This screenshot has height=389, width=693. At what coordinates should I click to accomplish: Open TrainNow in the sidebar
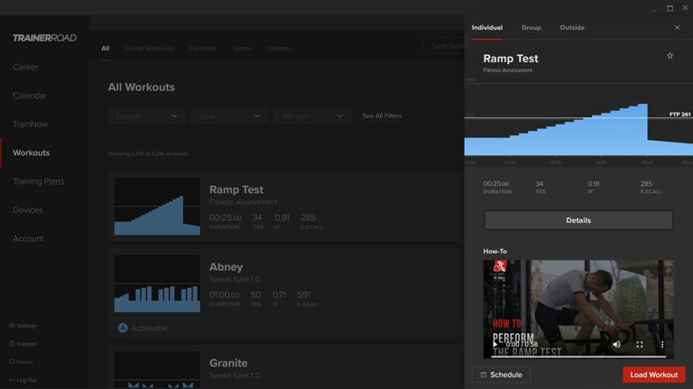(30, 125)
